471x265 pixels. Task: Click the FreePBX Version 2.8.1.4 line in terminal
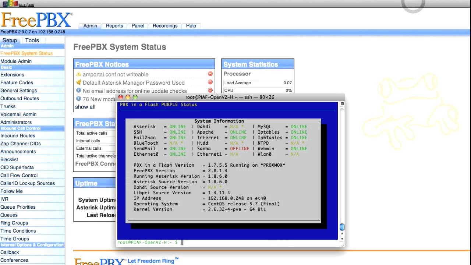click(x=180, y=171)
